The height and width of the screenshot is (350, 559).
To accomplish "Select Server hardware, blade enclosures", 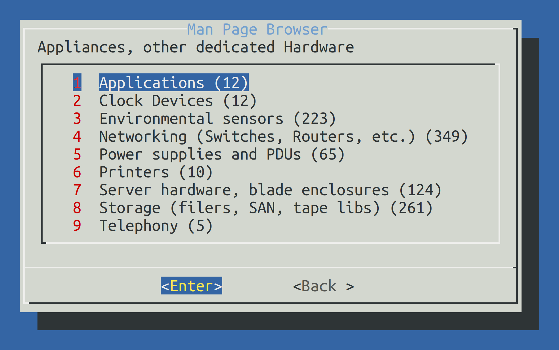I will 270,190.
